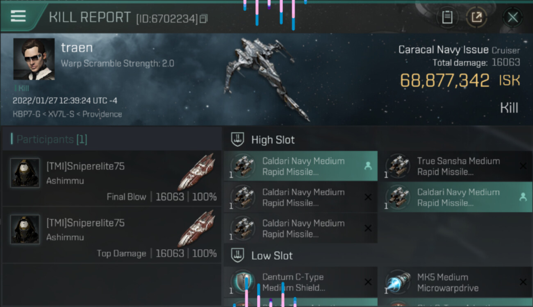Screen dimensions: 533x307
Task: View traen's character portrait
Action: click(34, 59)
